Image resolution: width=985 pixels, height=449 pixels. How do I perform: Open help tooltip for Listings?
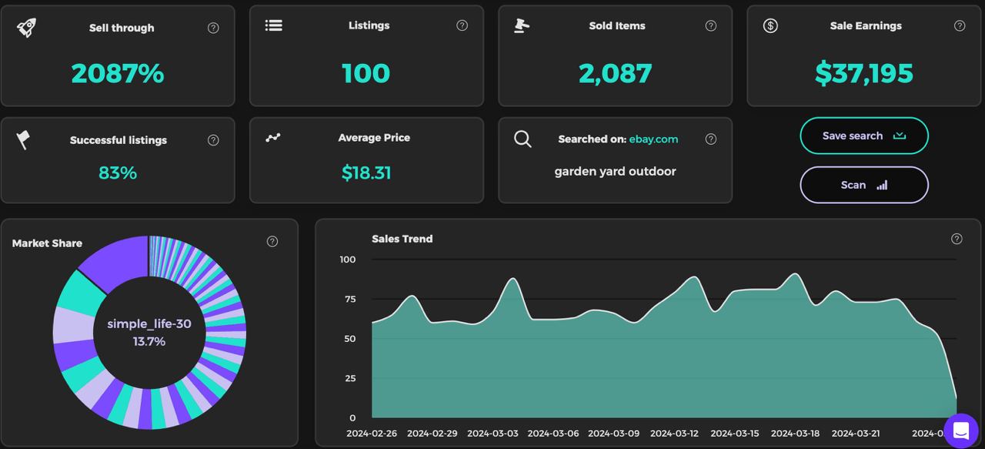pos(462,25)
